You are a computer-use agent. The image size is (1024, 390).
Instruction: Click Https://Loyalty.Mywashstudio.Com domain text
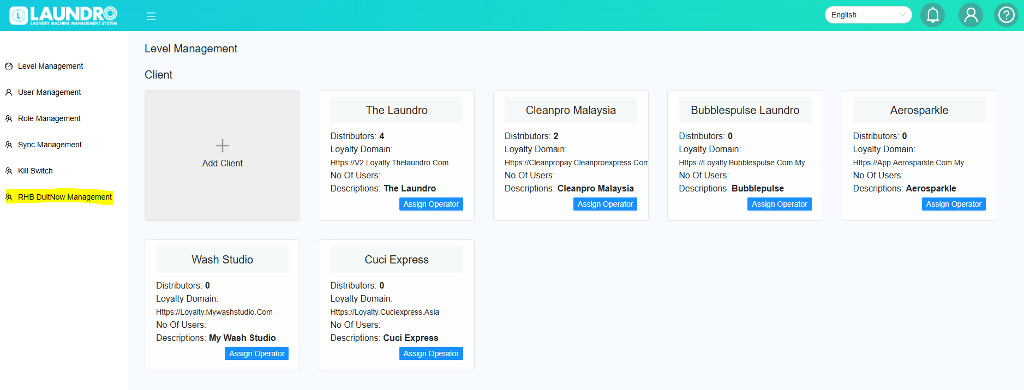[214, 312]
